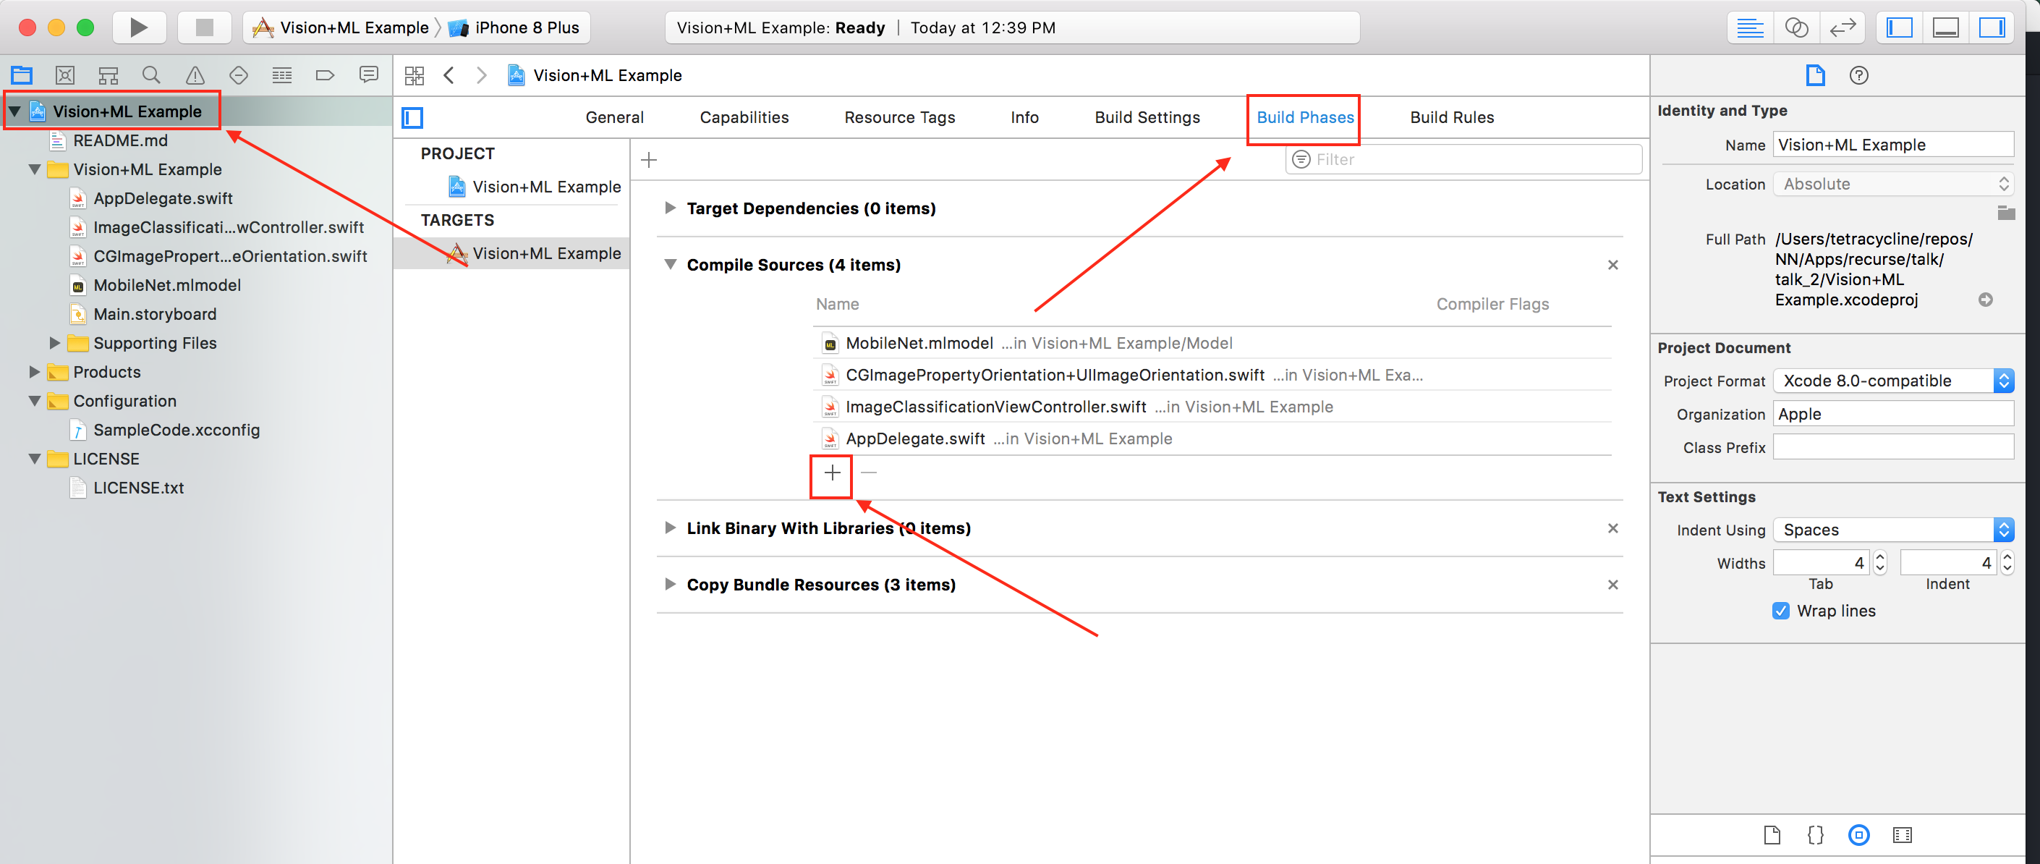Open the Find navigator magnifier icon
The image size is (2040, 864).
click(x=151, y=75)
